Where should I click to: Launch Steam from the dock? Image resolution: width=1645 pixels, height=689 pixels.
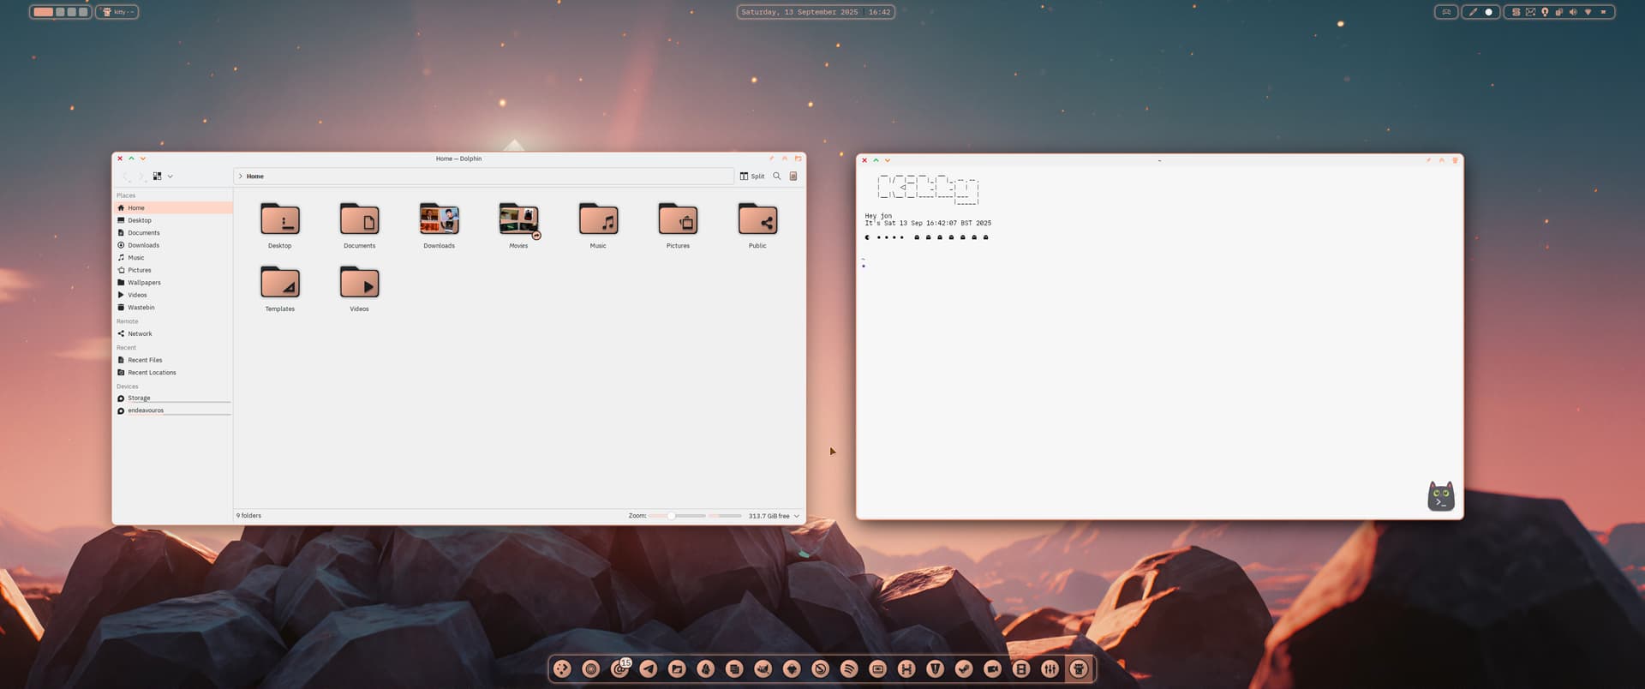(x=964, y=669)
